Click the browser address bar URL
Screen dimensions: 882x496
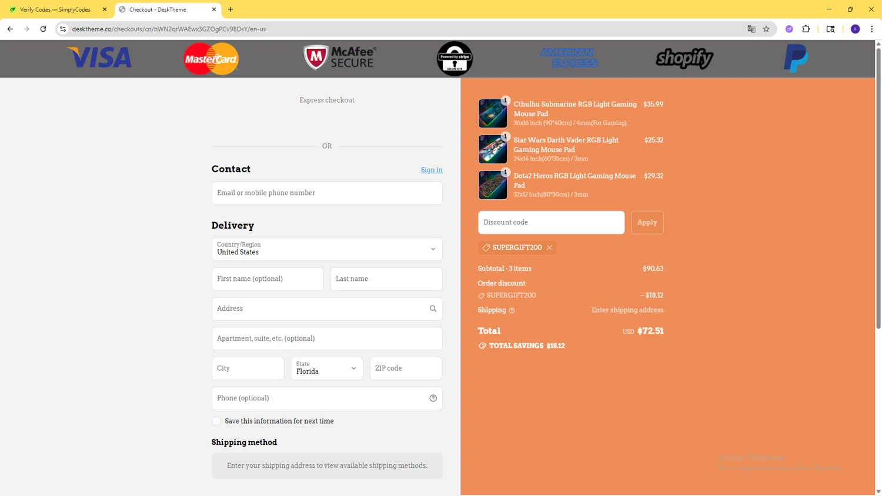(169, 29)
